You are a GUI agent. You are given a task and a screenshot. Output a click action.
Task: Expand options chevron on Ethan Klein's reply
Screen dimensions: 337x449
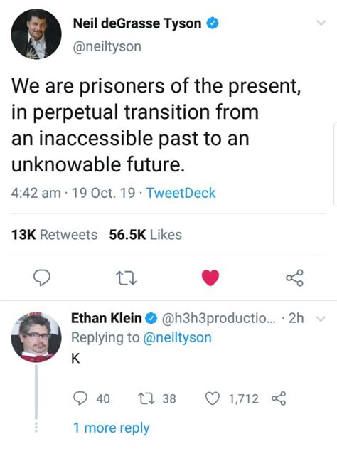[x=321, y=319]
